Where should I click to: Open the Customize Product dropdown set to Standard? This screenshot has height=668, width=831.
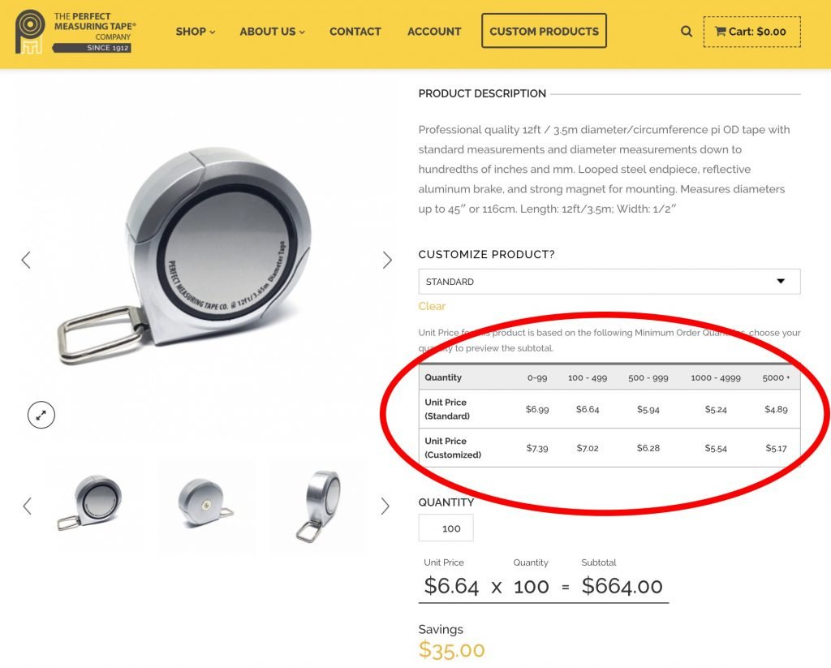click(x=609, y=282)
